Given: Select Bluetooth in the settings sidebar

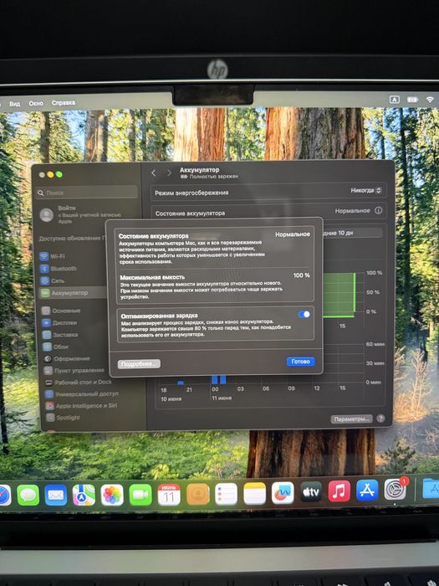Looking at the screenshot, I should click(59, 269).
